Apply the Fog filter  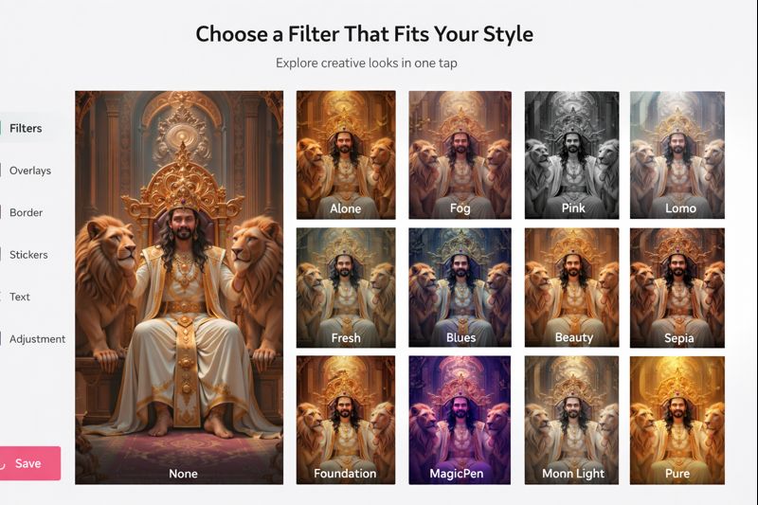pos(460,155)
